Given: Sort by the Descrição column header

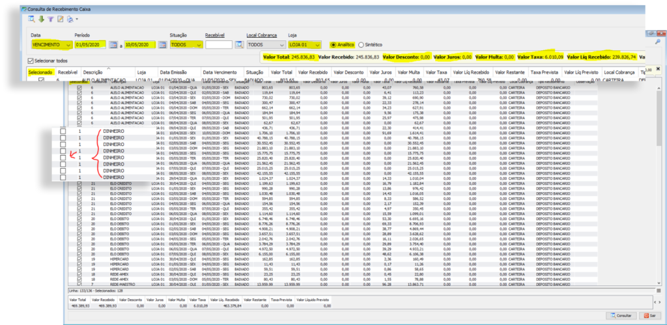Looking at the screenshot, I should pyautogui.click(x=108, y=73).
